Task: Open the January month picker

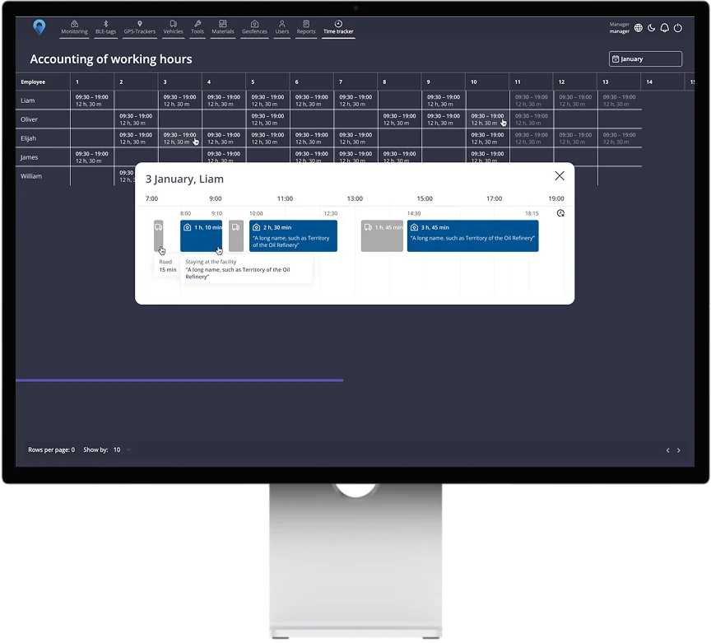Action: pos(645,59)
